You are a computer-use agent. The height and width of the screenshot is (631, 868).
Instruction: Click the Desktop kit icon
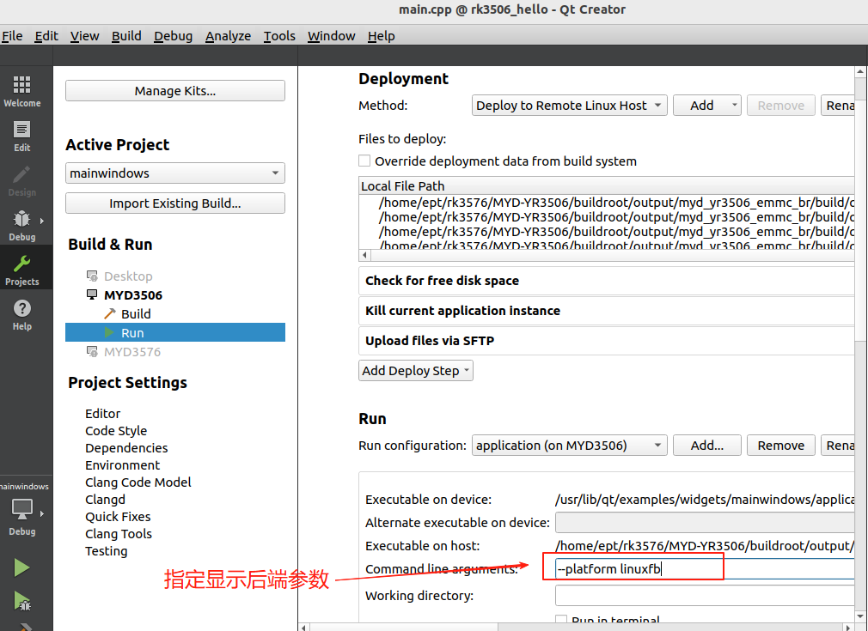click(x=92, y=276)
